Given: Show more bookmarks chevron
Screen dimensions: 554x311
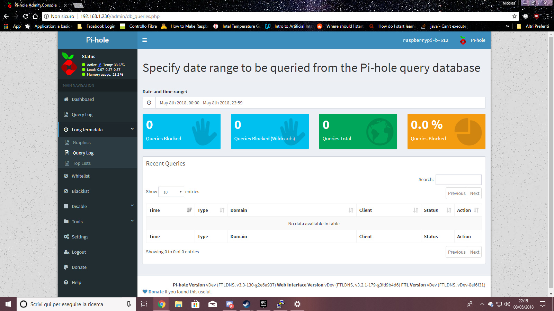Looking at the screenshot, I should click(507, 26).
